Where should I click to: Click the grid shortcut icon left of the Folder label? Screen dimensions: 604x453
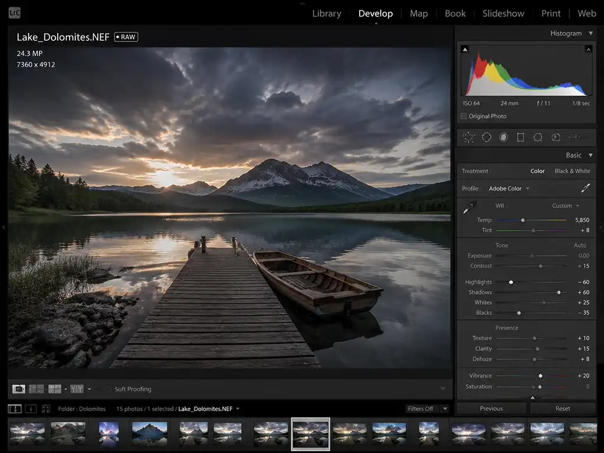coord(46,409)
